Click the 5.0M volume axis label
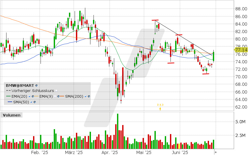 coord(241,122)
